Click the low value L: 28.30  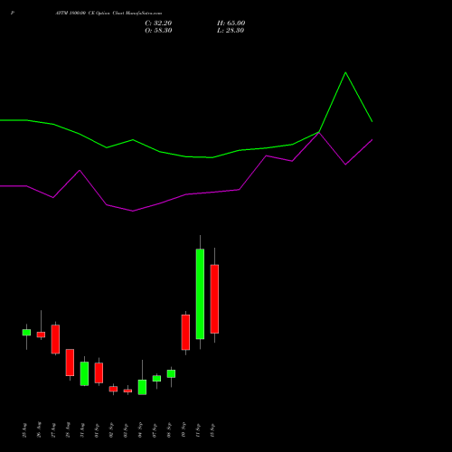pyautogui.click(x=231, y=31)
